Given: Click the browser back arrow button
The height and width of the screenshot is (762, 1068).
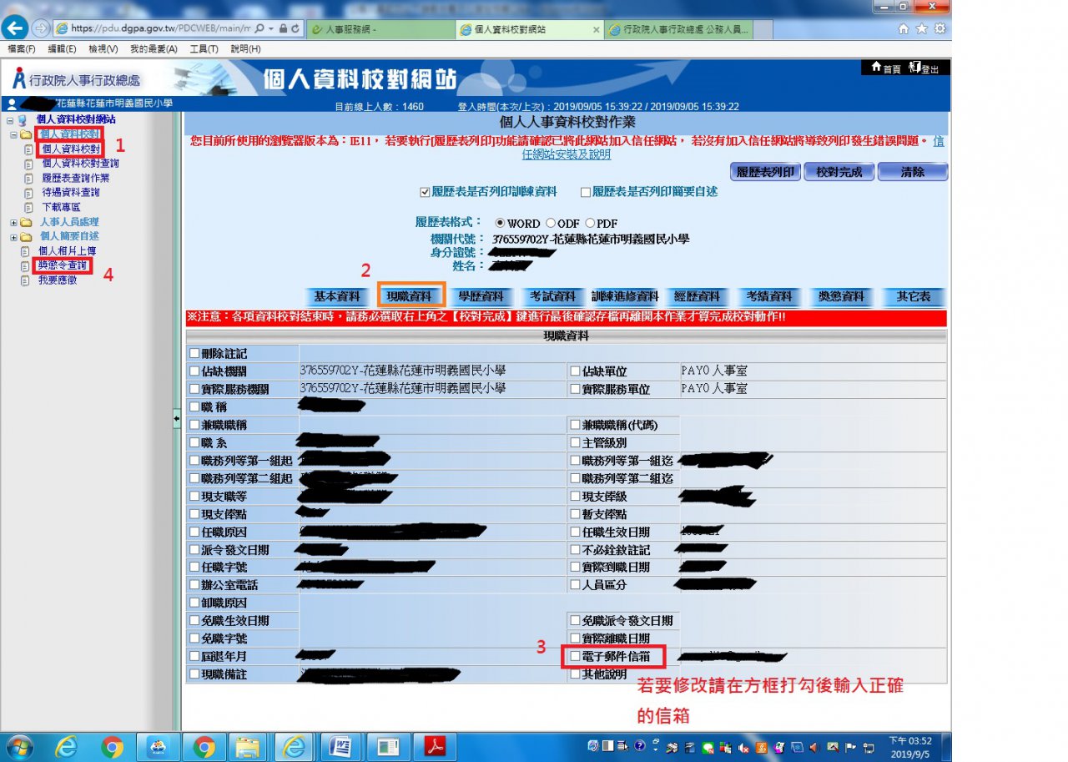Looking at the screenshot, I should [15, 28].
